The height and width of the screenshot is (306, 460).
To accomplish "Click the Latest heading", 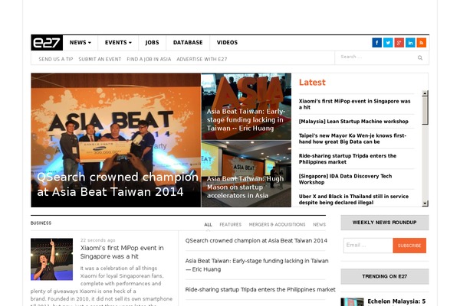I will (312, 83).
